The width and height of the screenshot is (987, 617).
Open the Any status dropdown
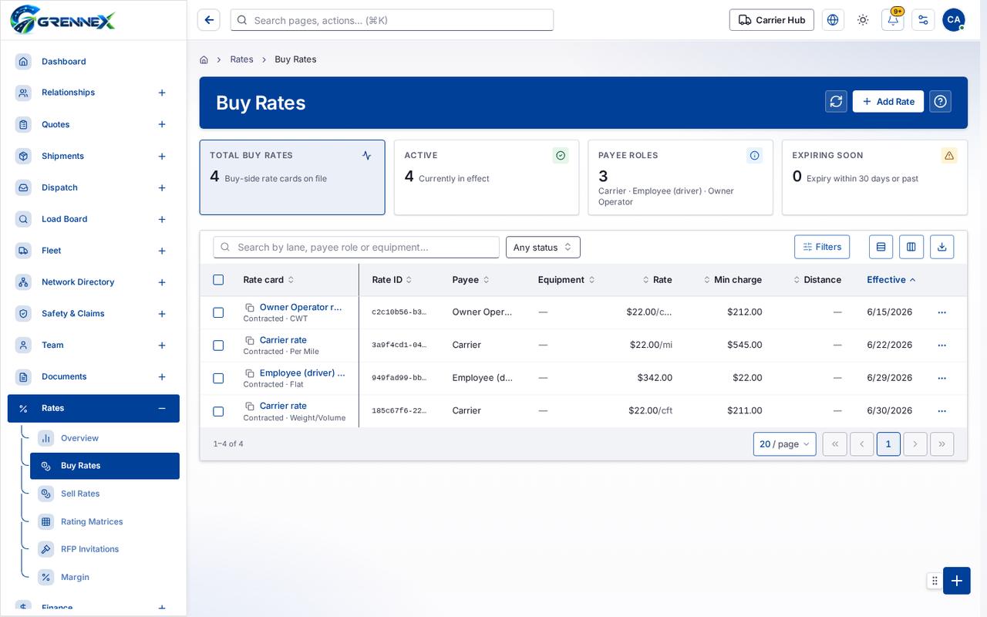click(543, 247)
